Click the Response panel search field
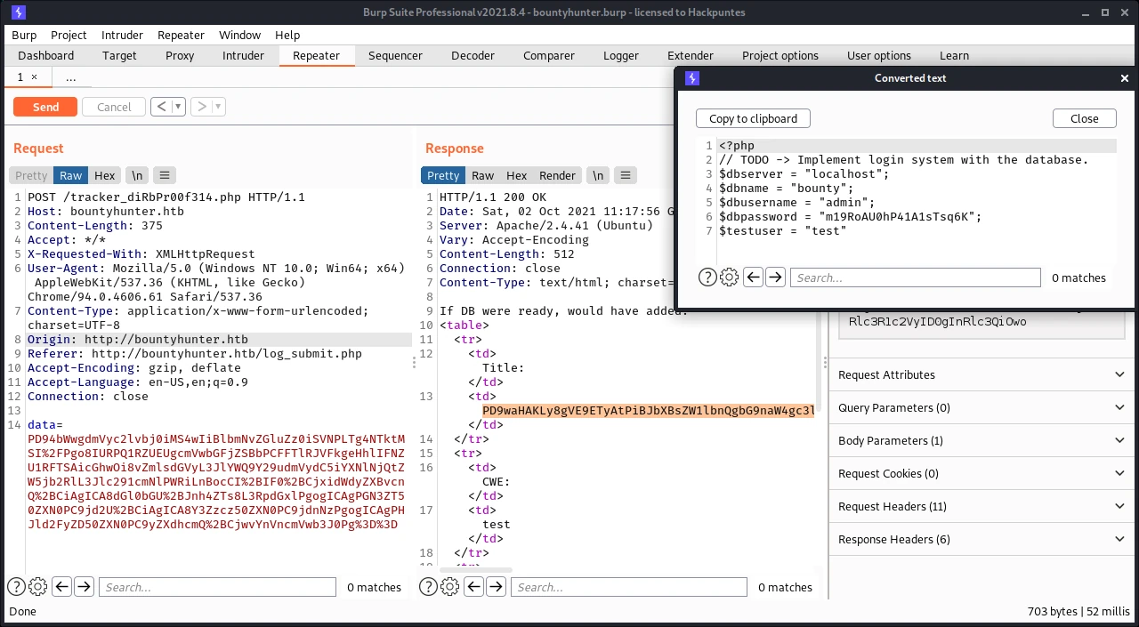Screen dimensions: 1139x627 tap(629, 587)
